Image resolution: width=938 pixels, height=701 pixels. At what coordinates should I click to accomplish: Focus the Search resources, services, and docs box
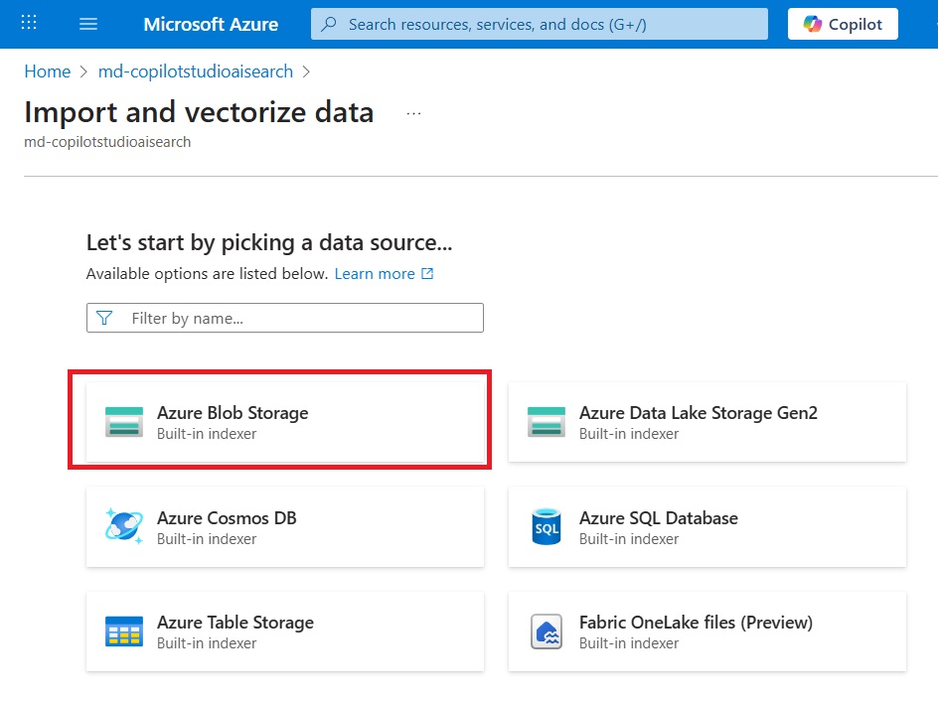pos(539,24)
